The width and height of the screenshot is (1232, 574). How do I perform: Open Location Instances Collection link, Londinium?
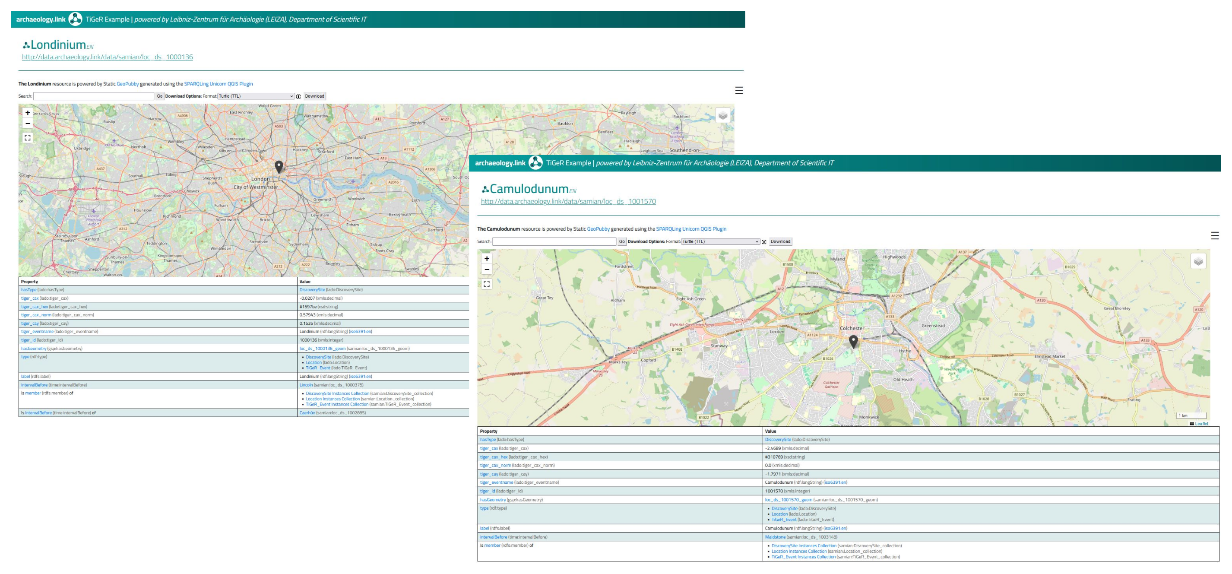click(333, 399)
